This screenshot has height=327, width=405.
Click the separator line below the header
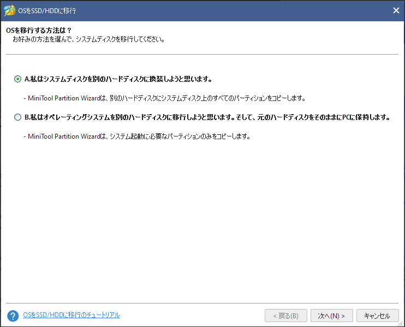click(202, 55)
